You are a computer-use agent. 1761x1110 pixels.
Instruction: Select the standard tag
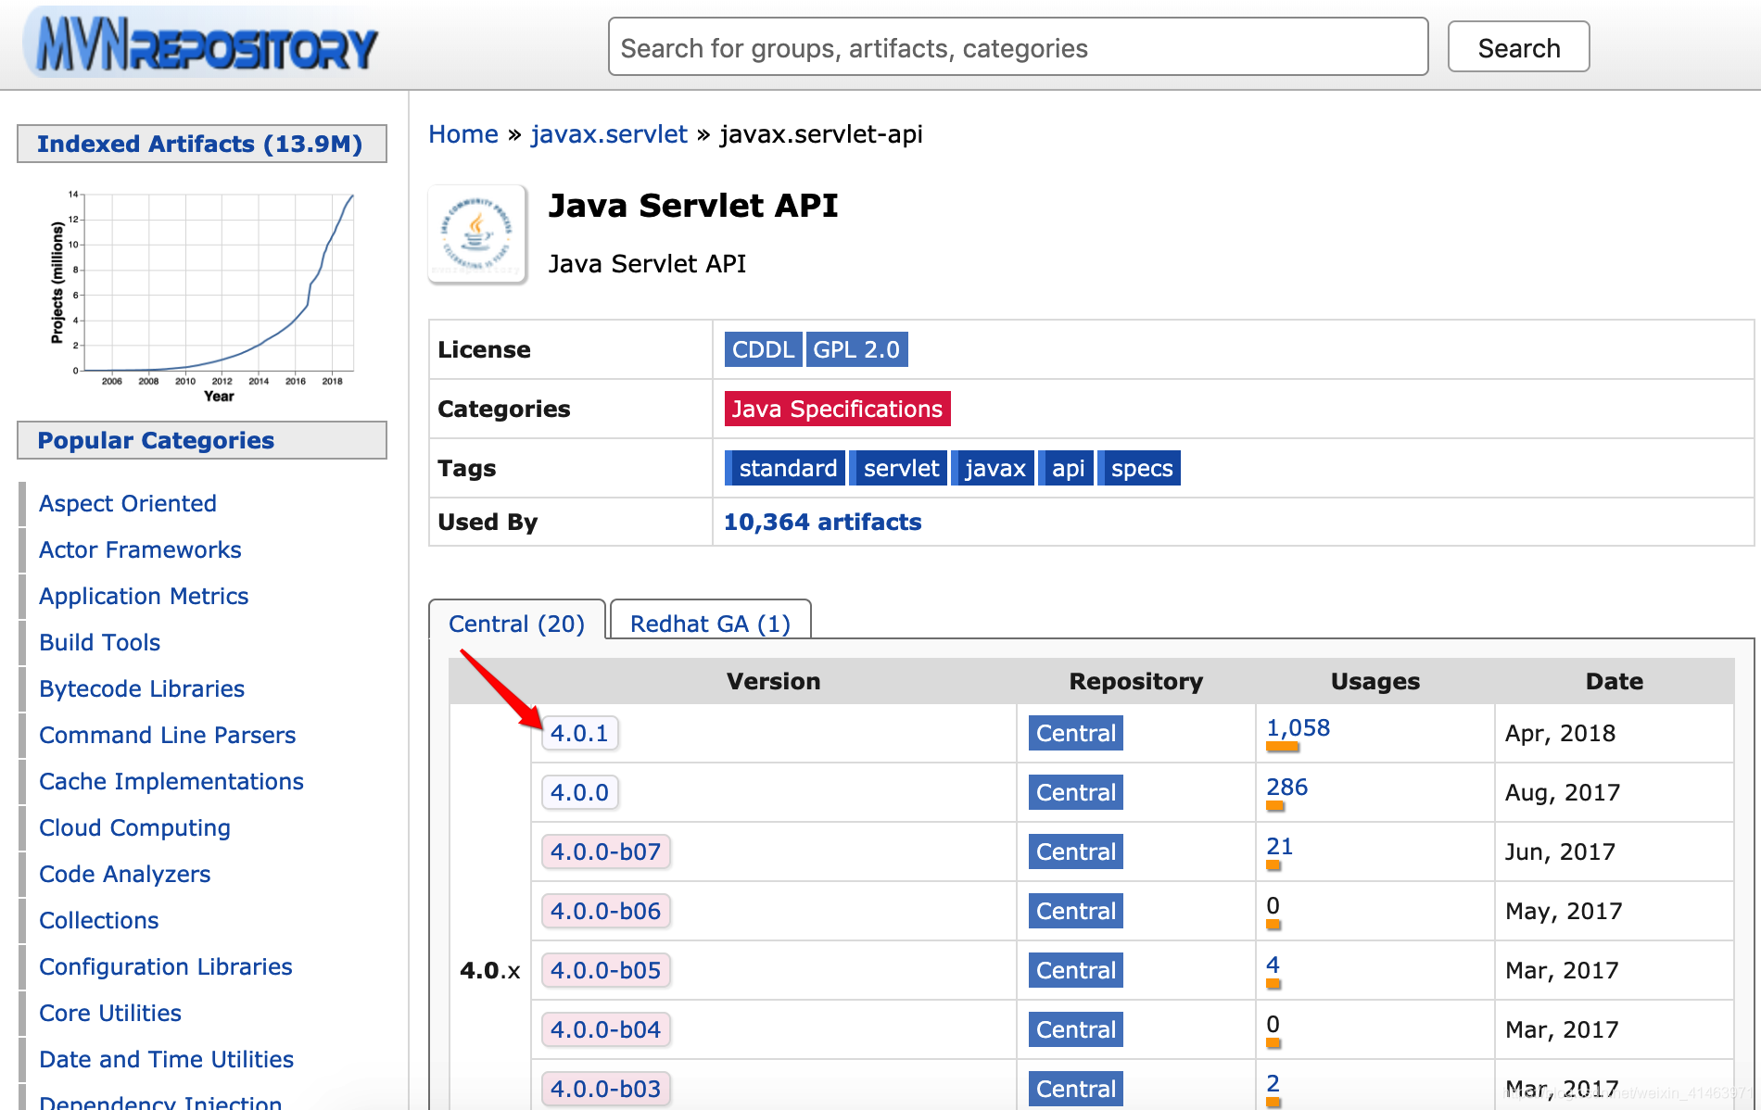[x=786, y=468]
